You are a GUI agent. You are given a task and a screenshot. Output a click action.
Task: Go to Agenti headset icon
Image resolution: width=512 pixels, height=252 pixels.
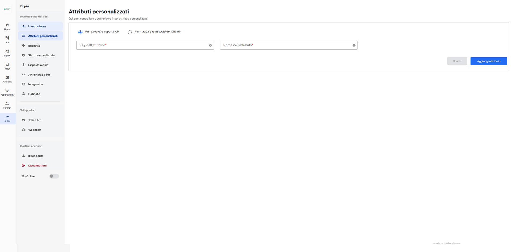[7, 51]
